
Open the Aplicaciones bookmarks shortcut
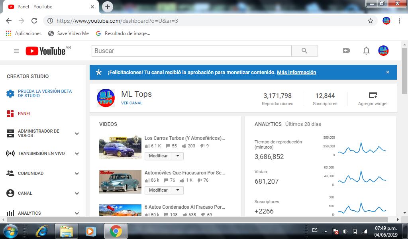click(x=24, y=33)
